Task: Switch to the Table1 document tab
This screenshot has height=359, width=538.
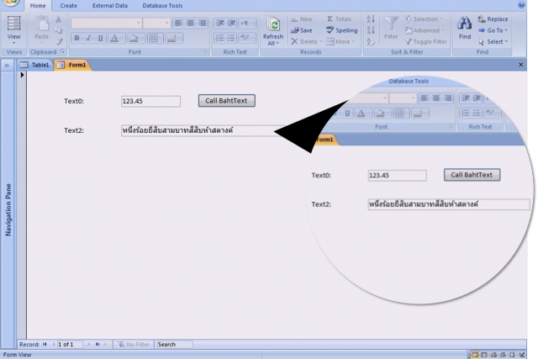Action: (35, 65)
